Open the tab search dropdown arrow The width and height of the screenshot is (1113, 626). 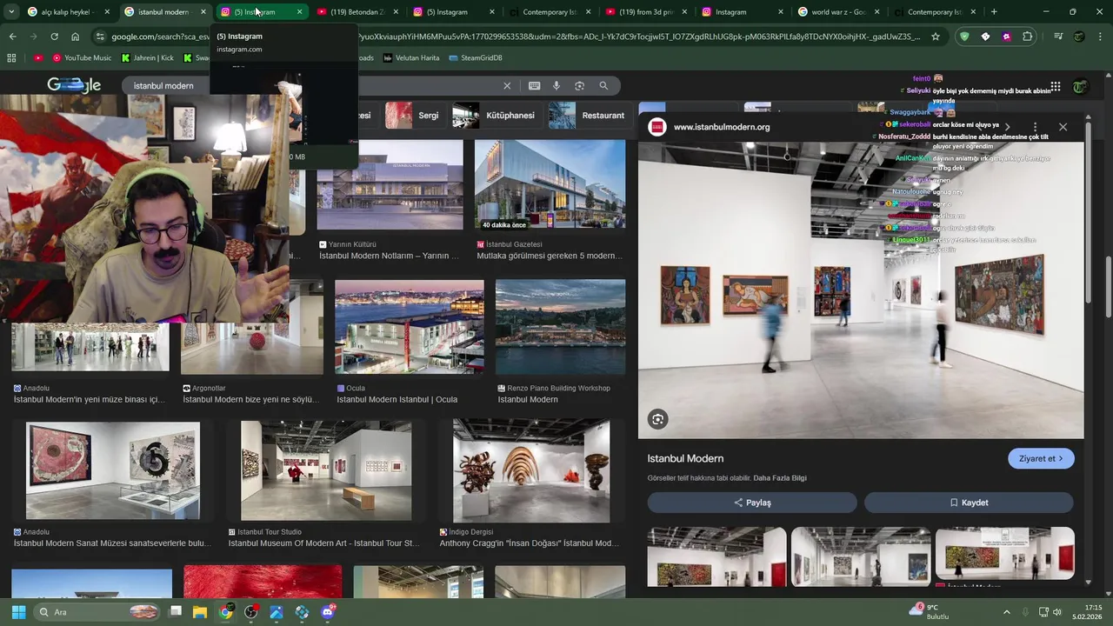click(12, 12)
